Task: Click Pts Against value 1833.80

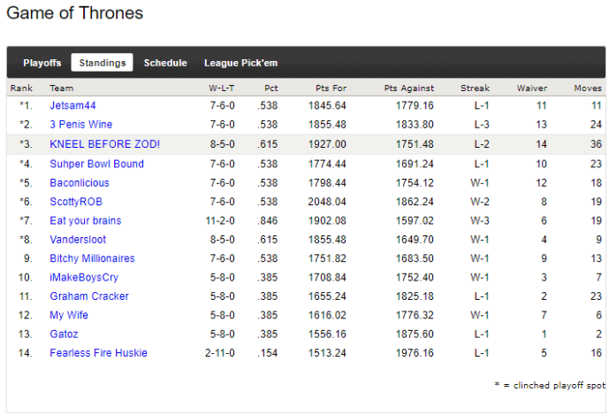Action: coord(415,125)
